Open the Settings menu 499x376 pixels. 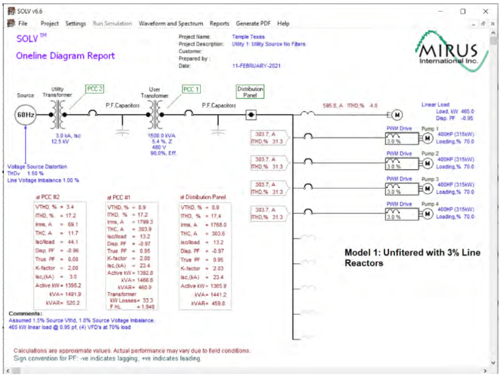pyautogui.click(x=76, y=23)
